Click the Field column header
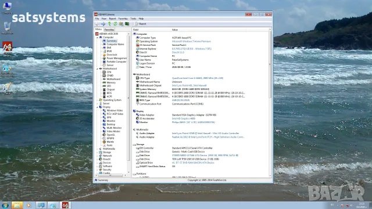The image size is (372, 209). pos(151,30)
